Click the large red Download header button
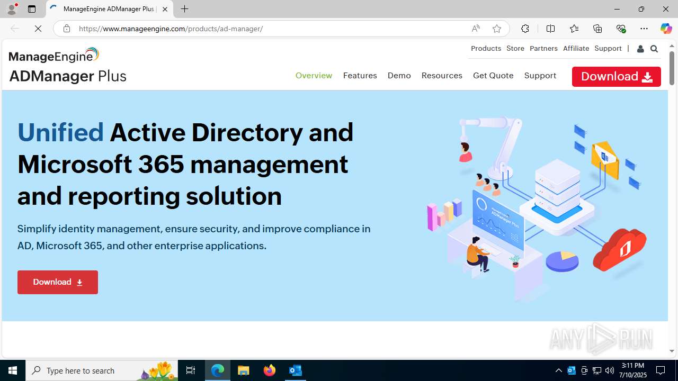 (x=617, y=76)
